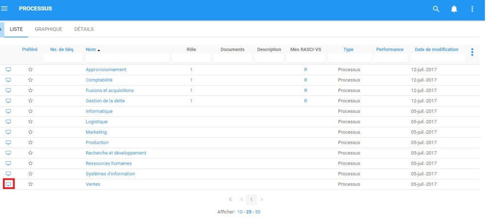Switch to the DÉTAILS tab

pyautogui.click(x=84, y=30)
